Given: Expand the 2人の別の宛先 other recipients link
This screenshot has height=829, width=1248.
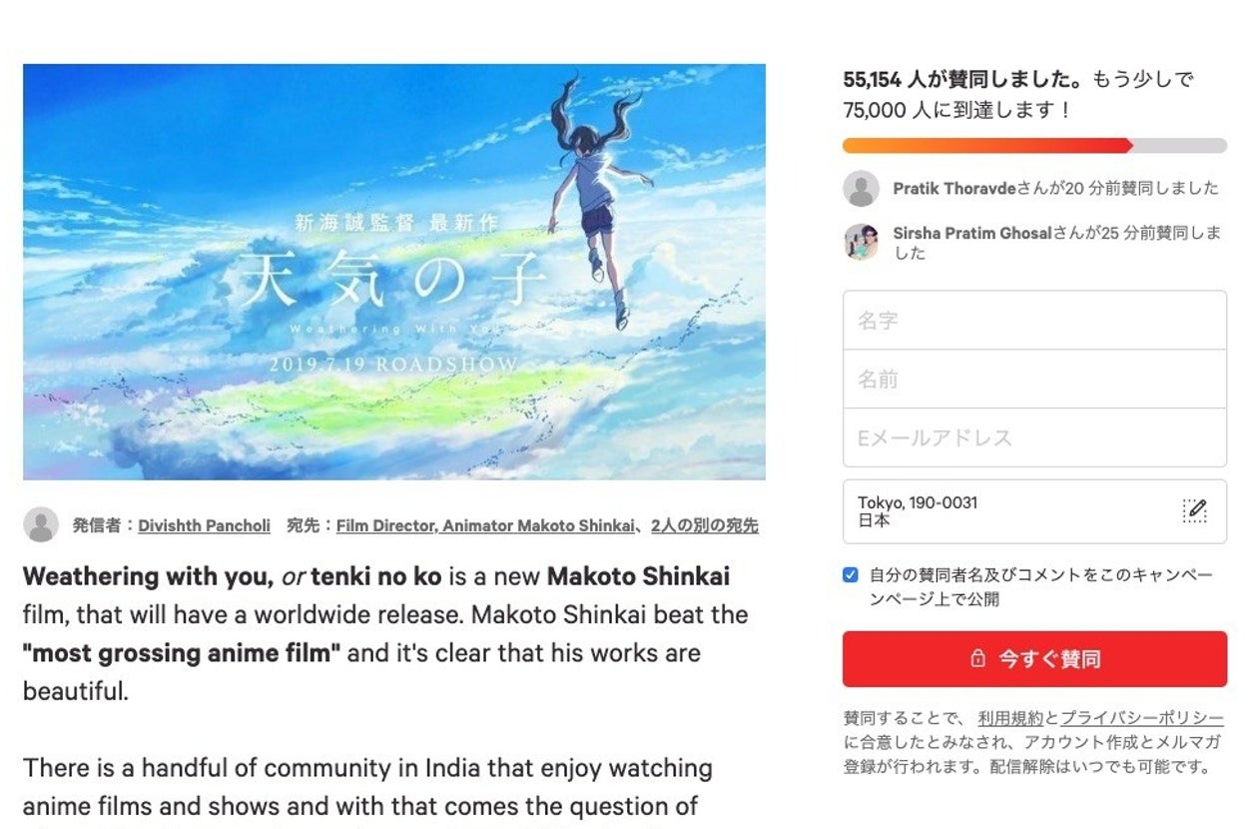Looking at the screenshot, I should pos(704,525).
